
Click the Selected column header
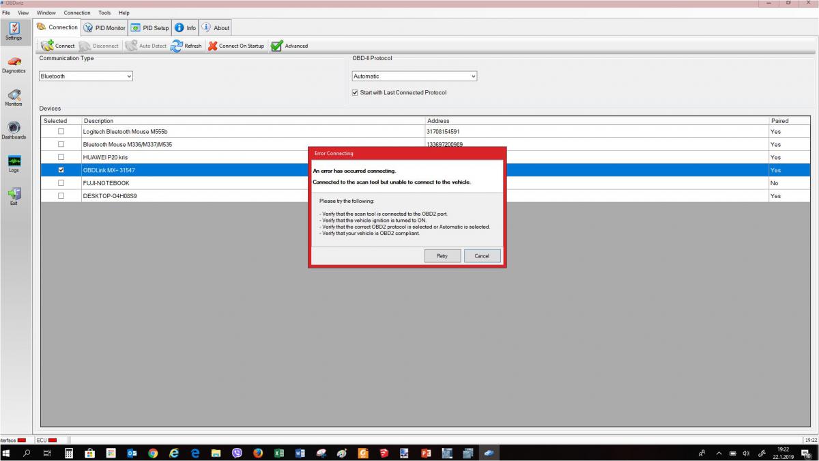pyautogui.click(x=61, y=121)
